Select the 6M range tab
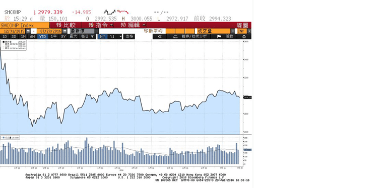 pyautogui.click(x=32, y=37)
